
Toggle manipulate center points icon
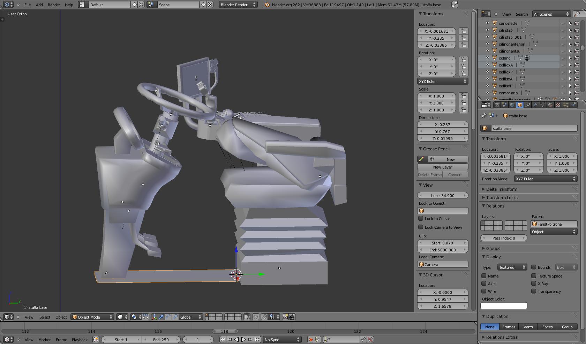(145, 317)
